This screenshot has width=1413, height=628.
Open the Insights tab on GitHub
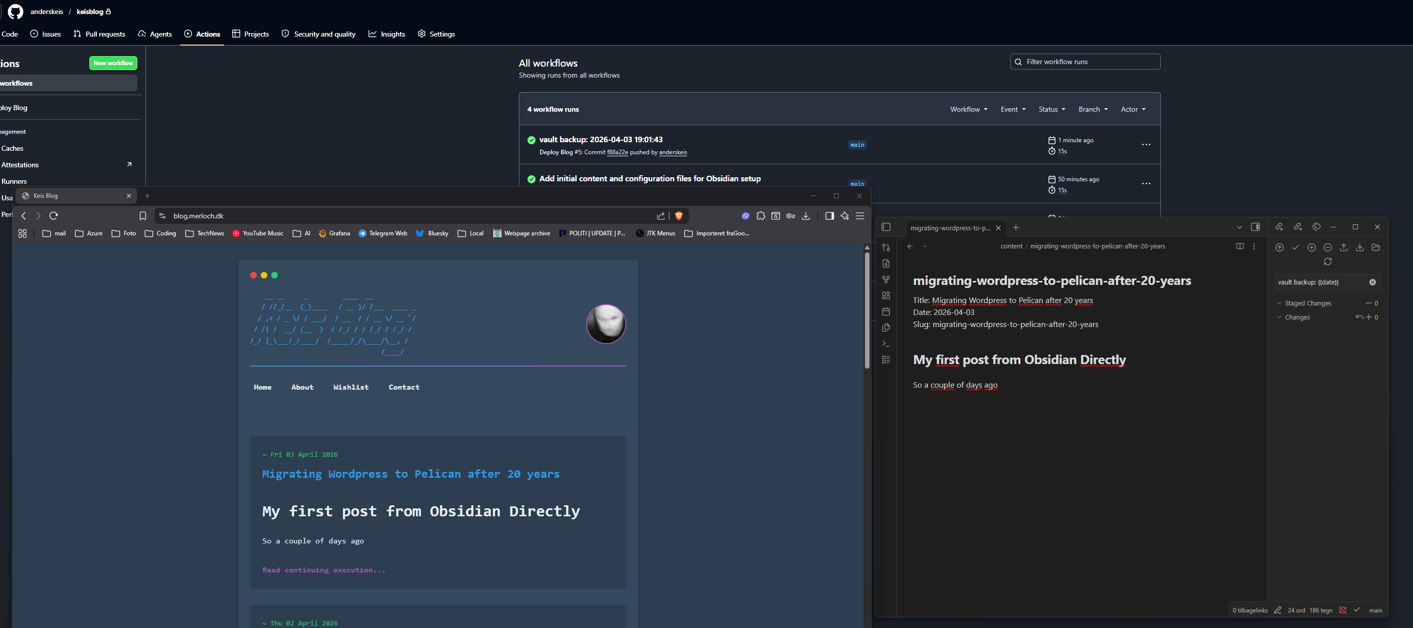[387, 34]
